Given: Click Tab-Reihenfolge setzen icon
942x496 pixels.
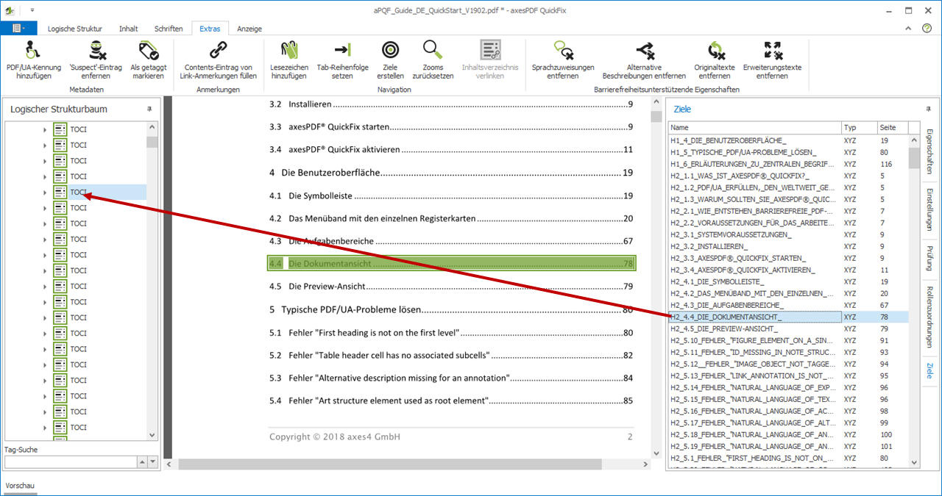Looking at the screenshot, I should 342,50.
